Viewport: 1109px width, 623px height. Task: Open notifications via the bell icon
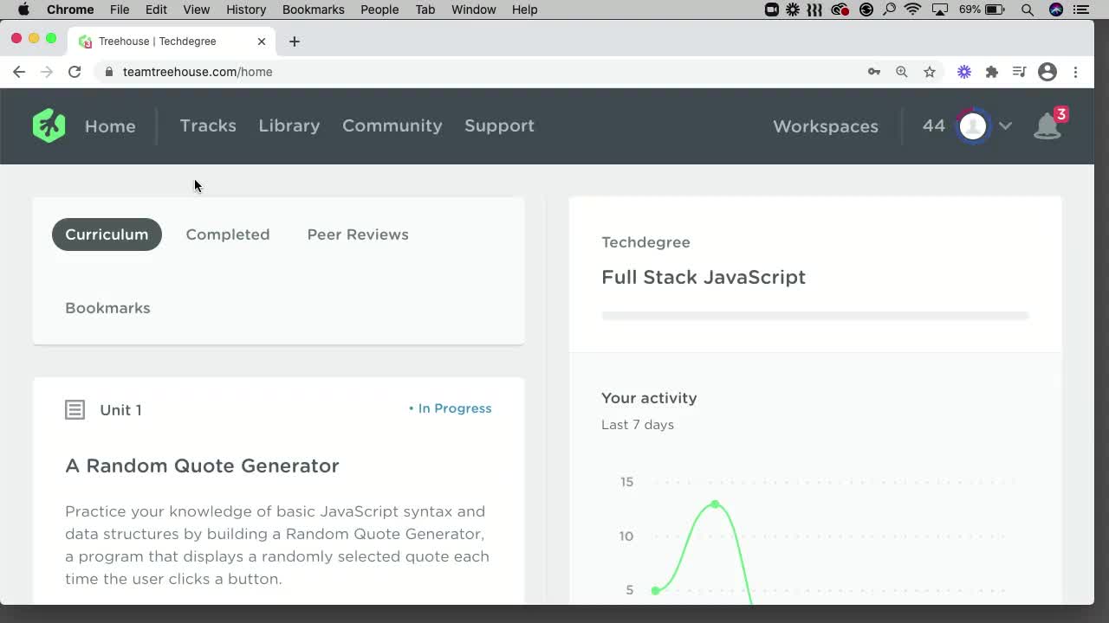(x=1047, y=126)
